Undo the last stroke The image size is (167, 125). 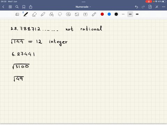pos(136,7)
